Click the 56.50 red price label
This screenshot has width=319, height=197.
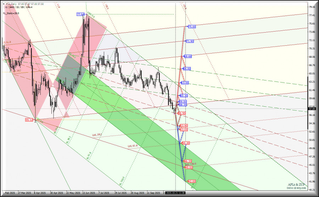pyautogui.click(x=182, y=113)
